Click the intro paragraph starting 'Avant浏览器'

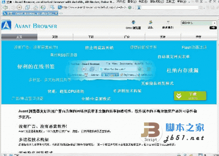click(108, 114)
